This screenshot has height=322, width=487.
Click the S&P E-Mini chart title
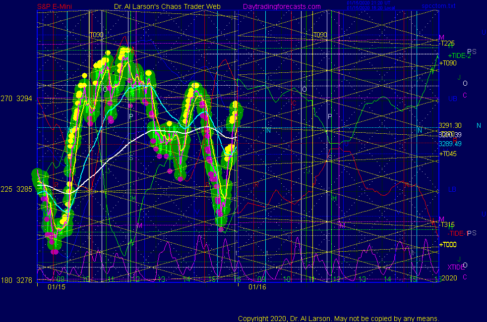pos(55,6)
